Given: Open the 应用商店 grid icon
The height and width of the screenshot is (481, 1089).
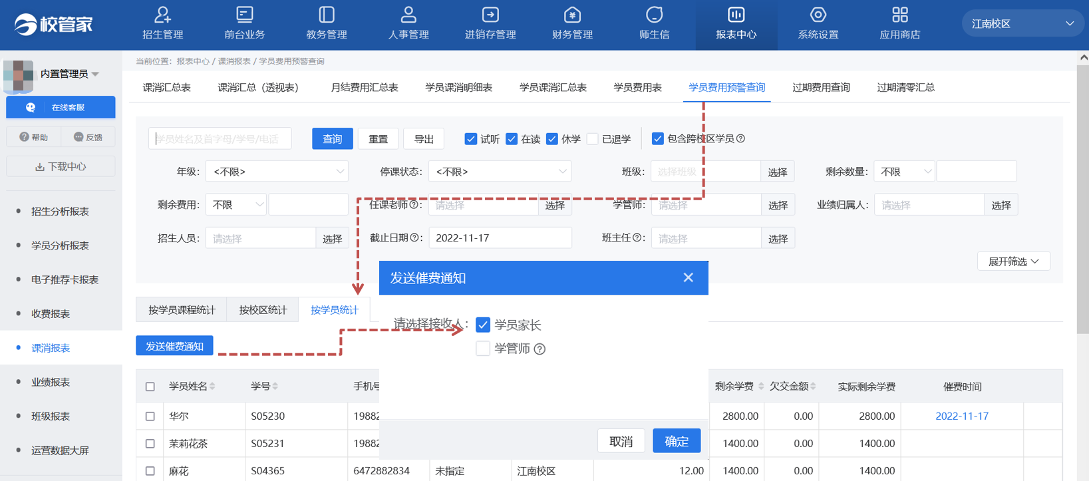Looking at the screenshot, I should 899,15.
